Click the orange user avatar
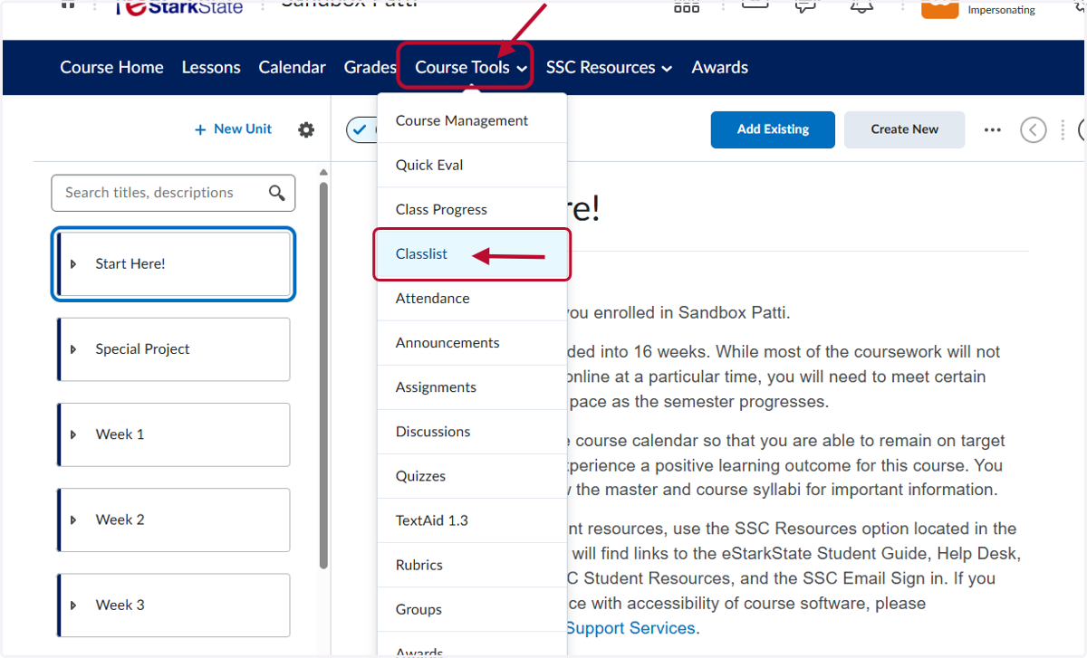The image size is (1087, 658). point(939,8)
